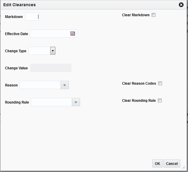Click the Change Value field
188x172 pixels.
point(51,68)
